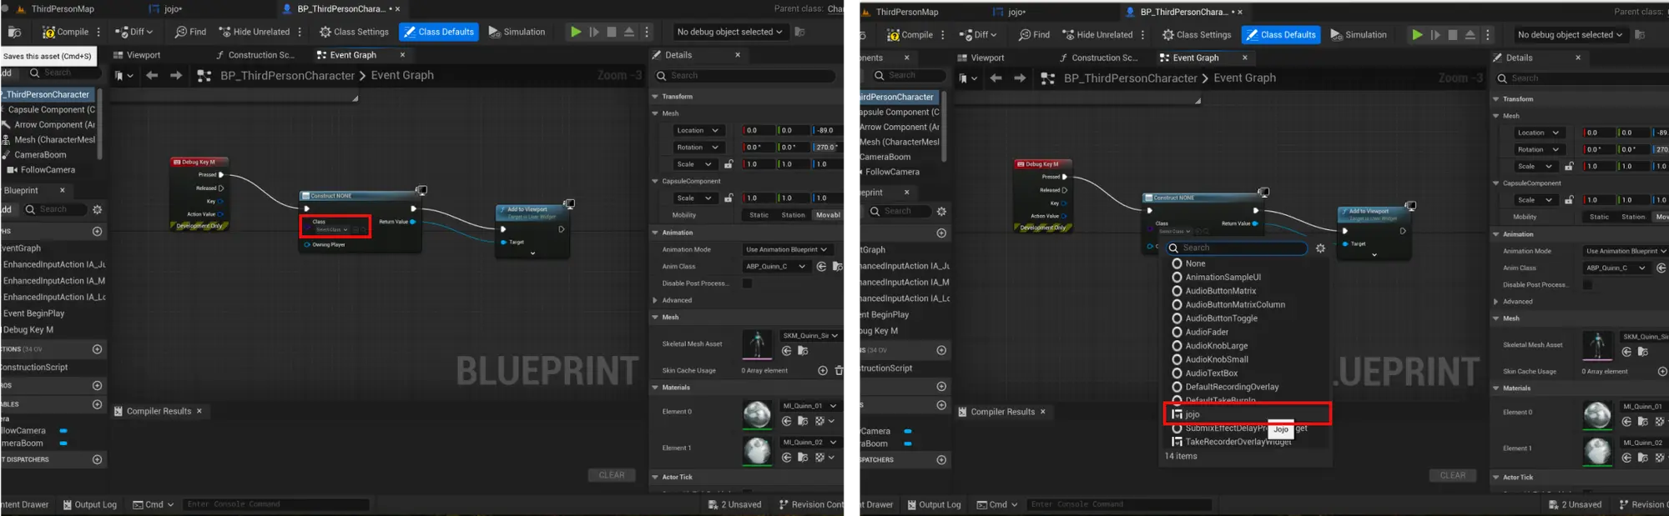The height and width of the screenshot is (516, 1669).
Task: Click Simulation in the right screenshot
Action: (x=1359, y=35)
